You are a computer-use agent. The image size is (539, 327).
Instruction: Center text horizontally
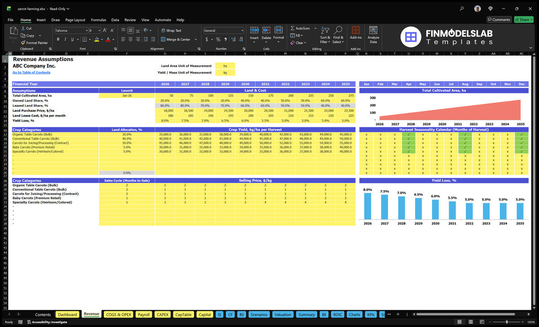tap(130, 39)
